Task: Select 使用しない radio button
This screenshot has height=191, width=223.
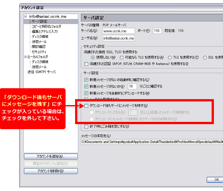Action: 93,58
